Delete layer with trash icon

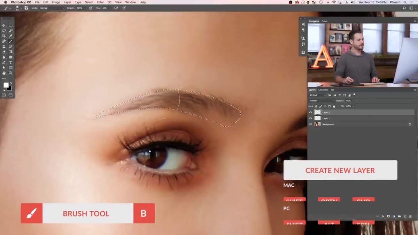[x=410, y=216]
